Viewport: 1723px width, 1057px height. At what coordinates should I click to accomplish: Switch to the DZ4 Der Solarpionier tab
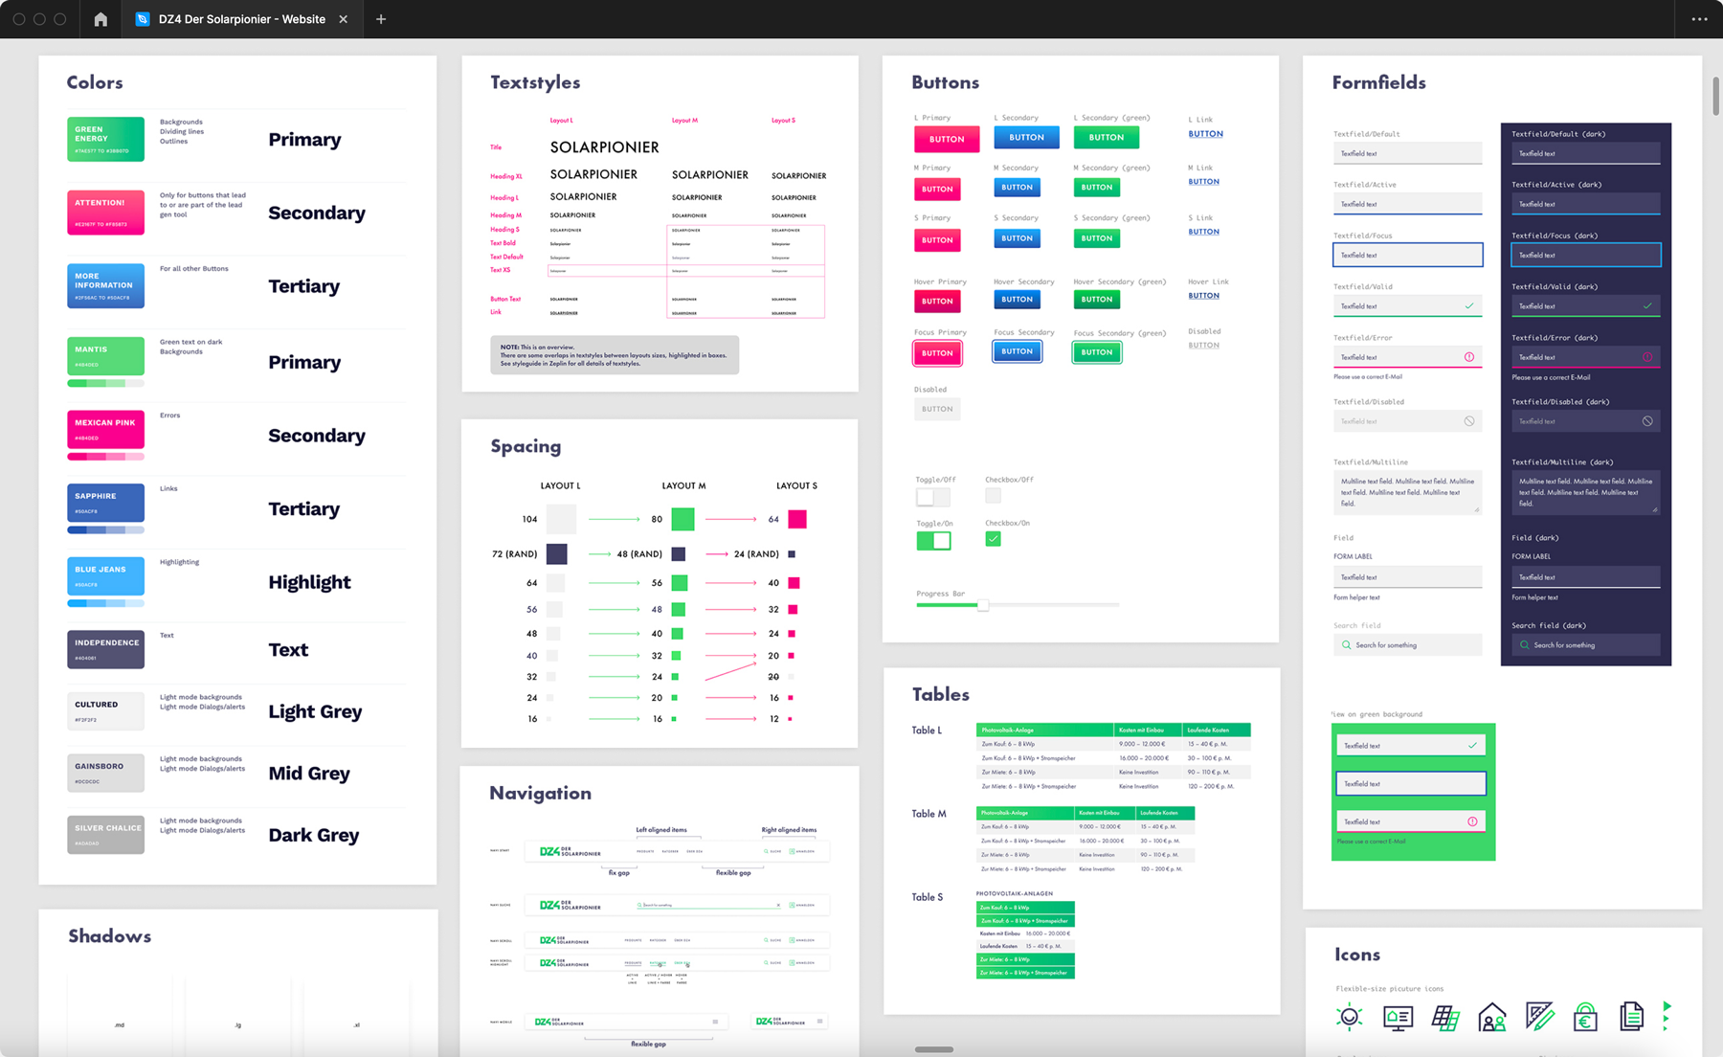[x=239, y=19]
